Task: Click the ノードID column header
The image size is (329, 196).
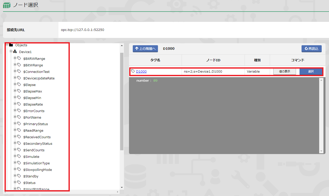Action: (213, 60)
